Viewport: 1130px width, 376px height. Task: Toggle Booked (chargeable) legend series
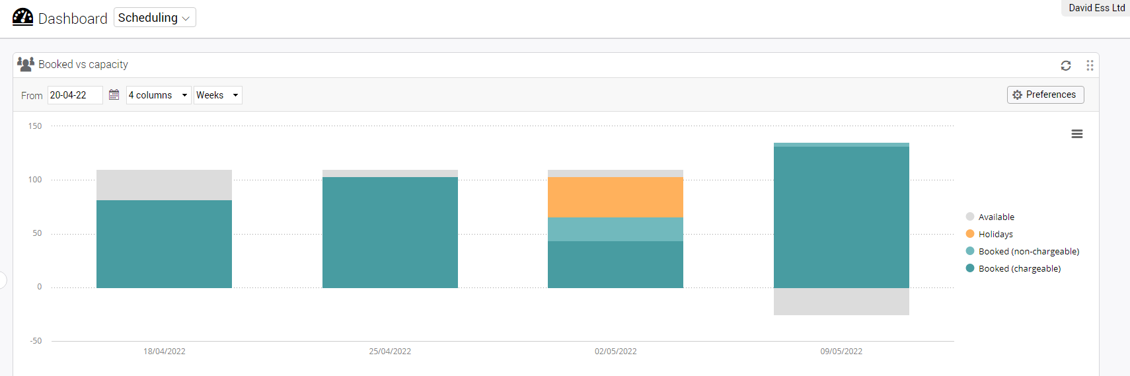tap(1019, 268)
